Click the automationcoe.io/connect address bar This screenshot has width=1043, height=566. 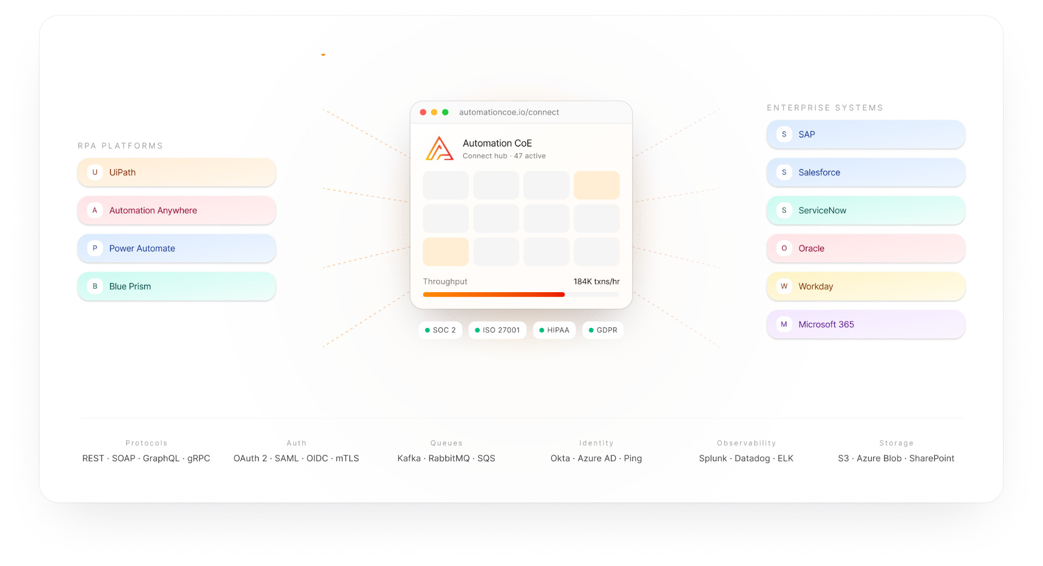point(509,112)
